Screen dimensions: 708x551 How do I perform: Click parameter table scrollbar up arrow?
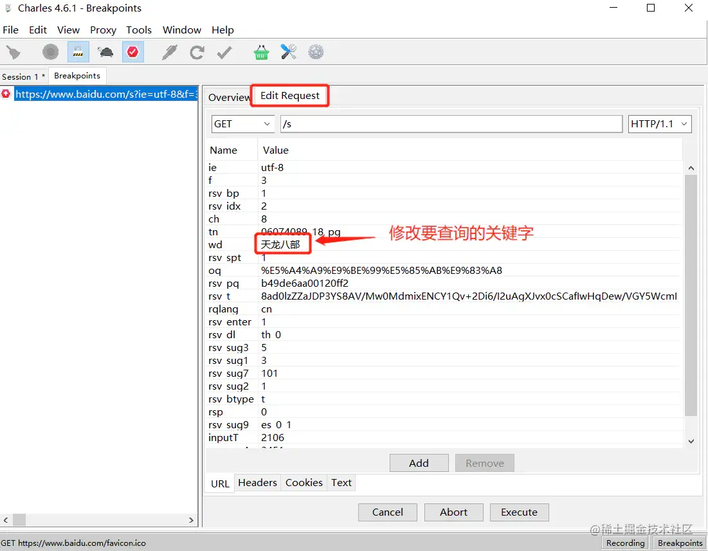pyautogui.click(x=691, y=168)
